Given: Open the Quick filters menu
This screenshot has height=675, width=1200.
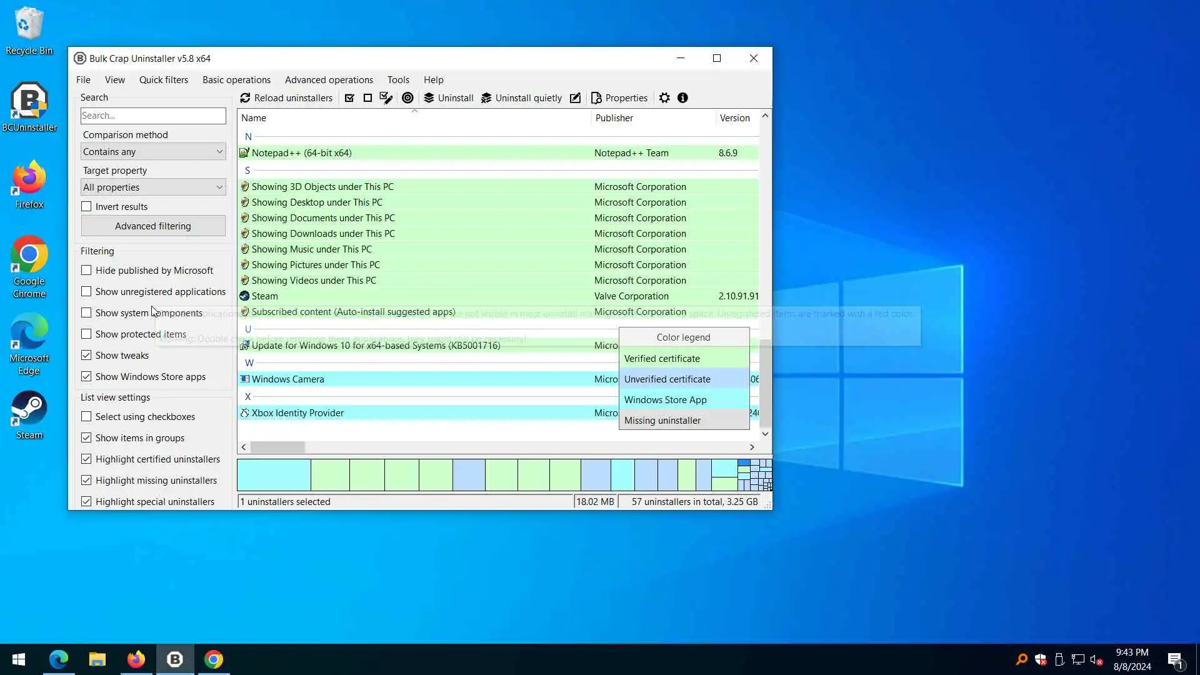Looking at the screenshot, I should point(163,80).
